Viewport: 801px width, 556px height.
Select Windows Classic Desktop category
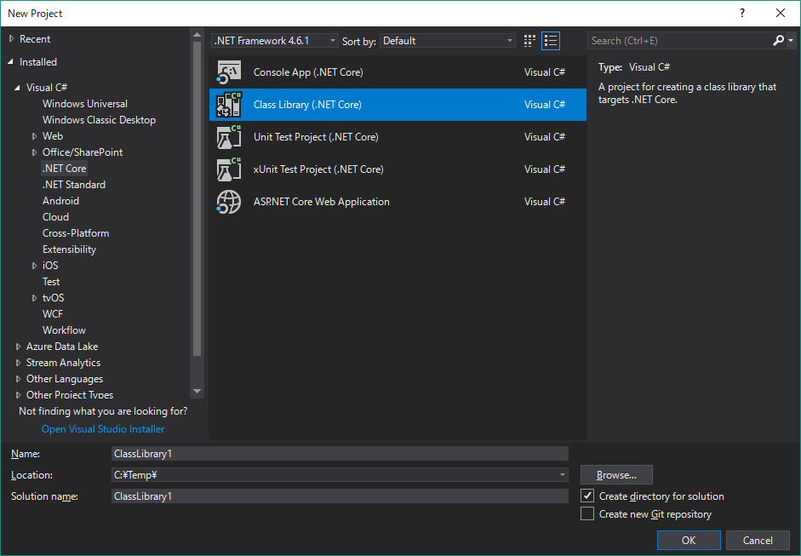[x=99, y=120]
